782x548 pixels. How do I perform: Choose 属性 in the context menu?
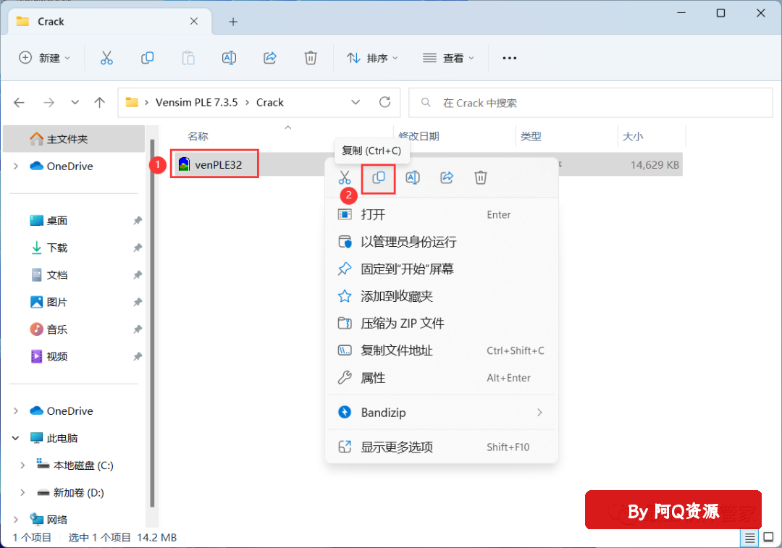(373, 378)
